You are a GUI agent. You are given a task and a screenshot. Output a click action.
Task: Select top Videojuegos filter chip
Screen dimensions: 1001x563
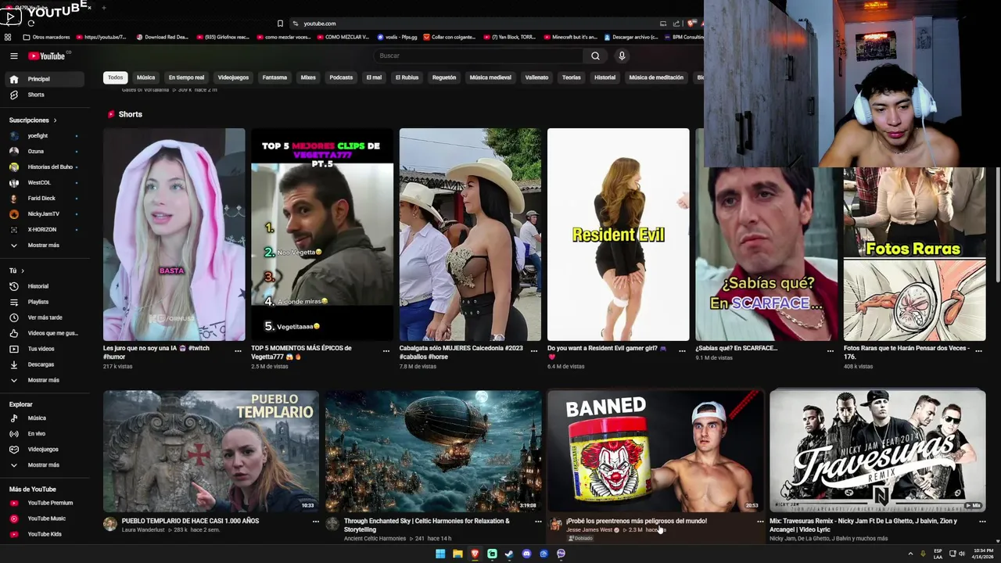click(x=233, y=77)
